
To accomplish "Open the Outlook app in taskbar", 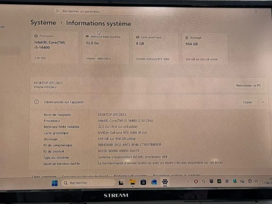I will pos(154,182).
